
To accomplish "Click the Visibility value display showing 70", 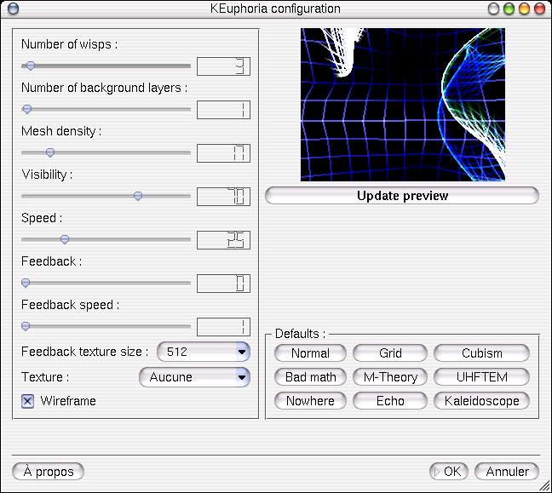I will [223, 197].
